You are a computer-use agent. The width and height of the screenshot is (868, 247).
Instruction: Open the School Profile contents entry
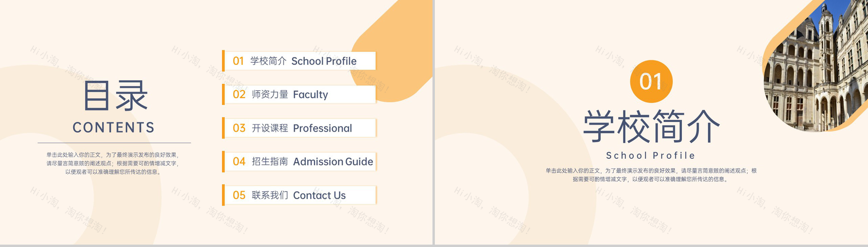point(304,61)
